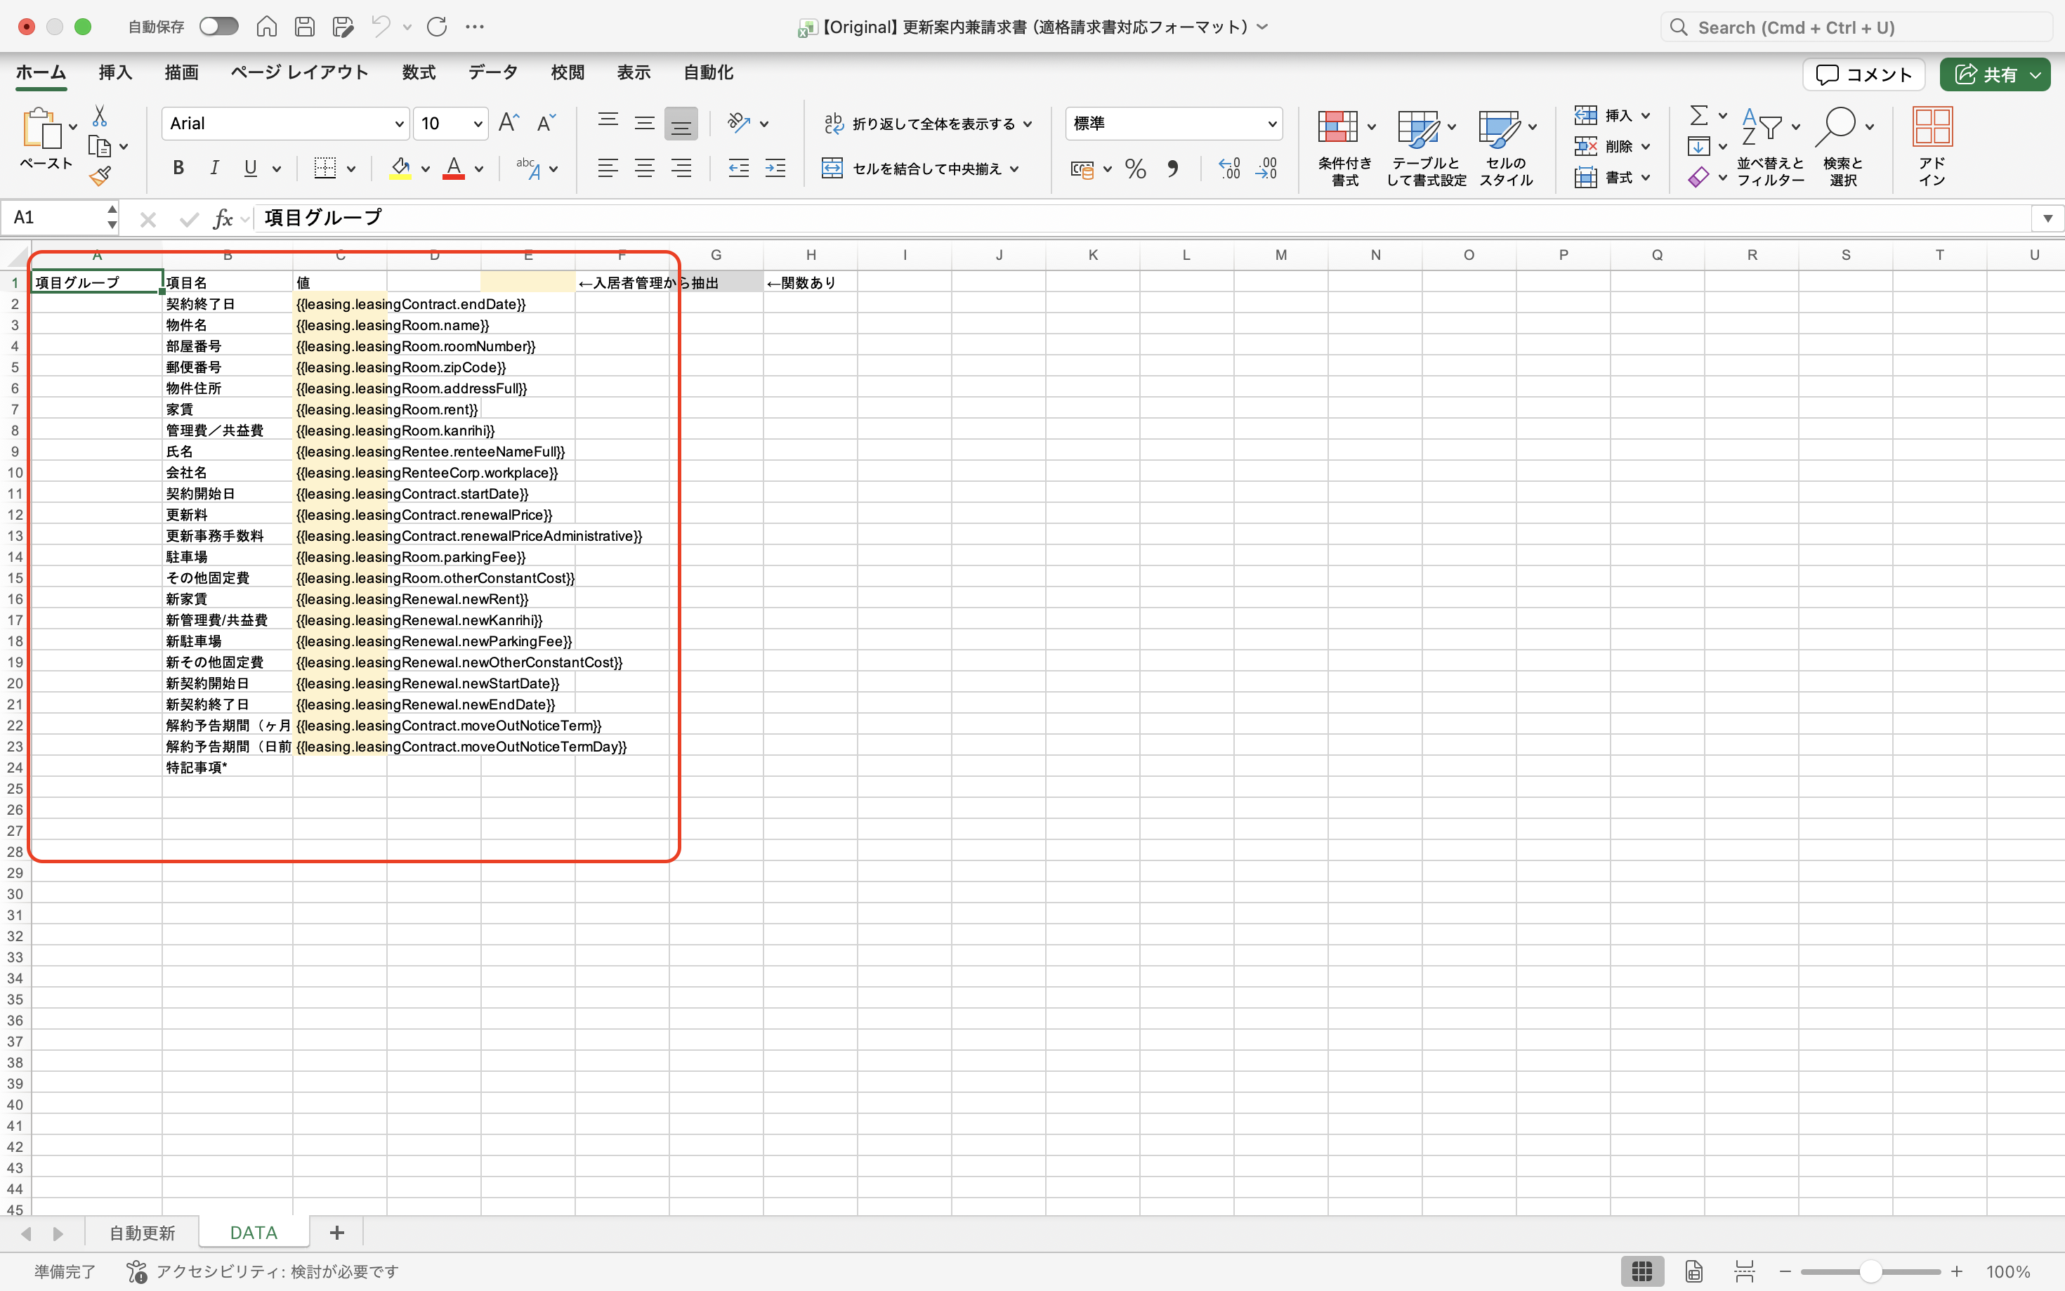Screen dimensions: 2065x1291
Task: Increase indent
Action: pos(775,168)
